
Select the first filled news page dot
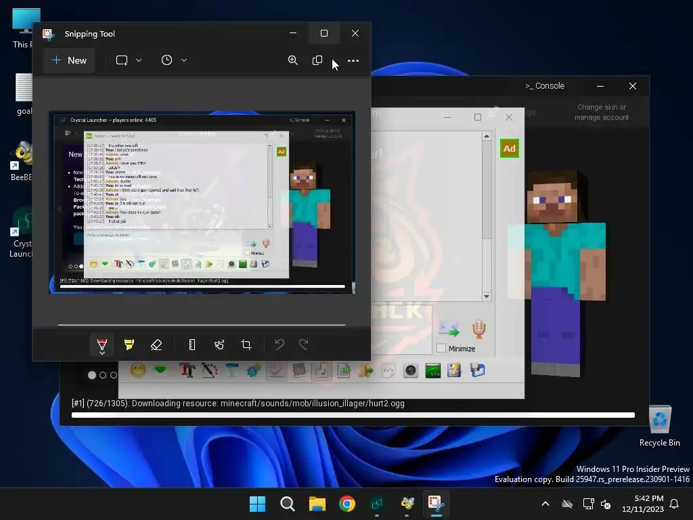pyautogui.click(x=92, y=375)
